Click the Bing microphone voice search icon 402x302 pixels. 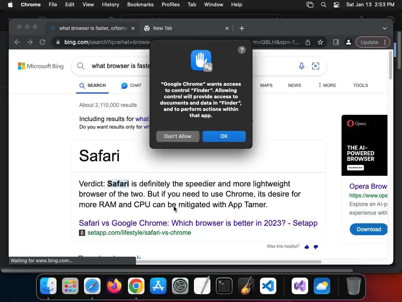301,66
